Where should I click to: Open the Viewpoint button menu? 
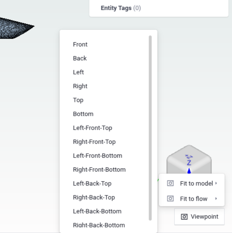point(199,217)
